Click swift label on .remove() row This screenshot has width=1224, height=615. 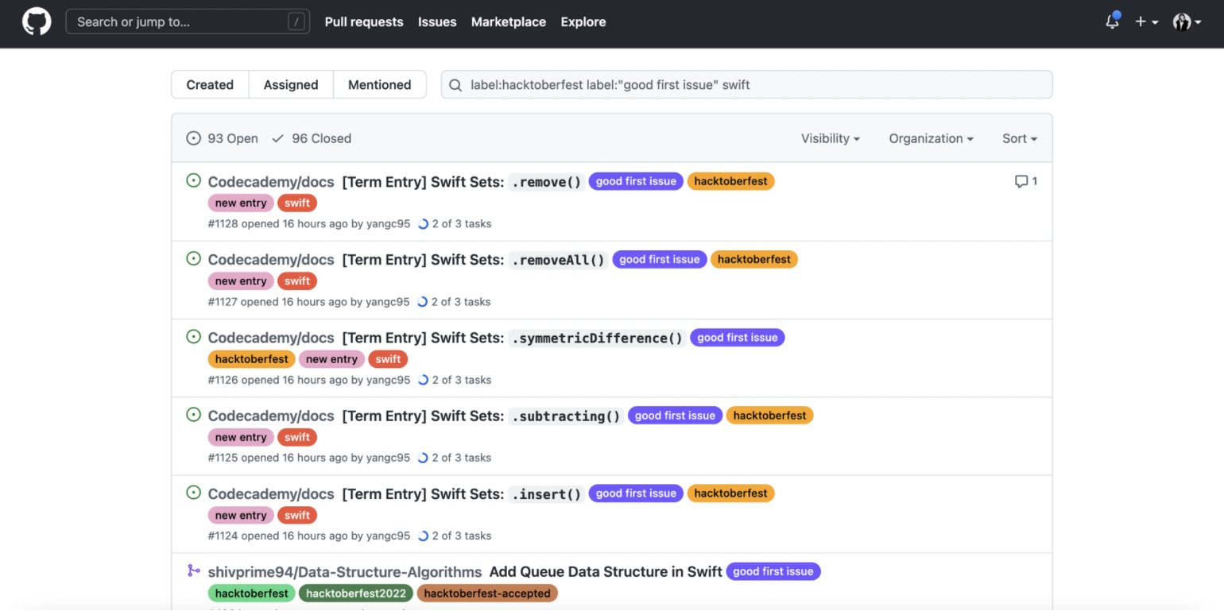[x=297, y=203]
